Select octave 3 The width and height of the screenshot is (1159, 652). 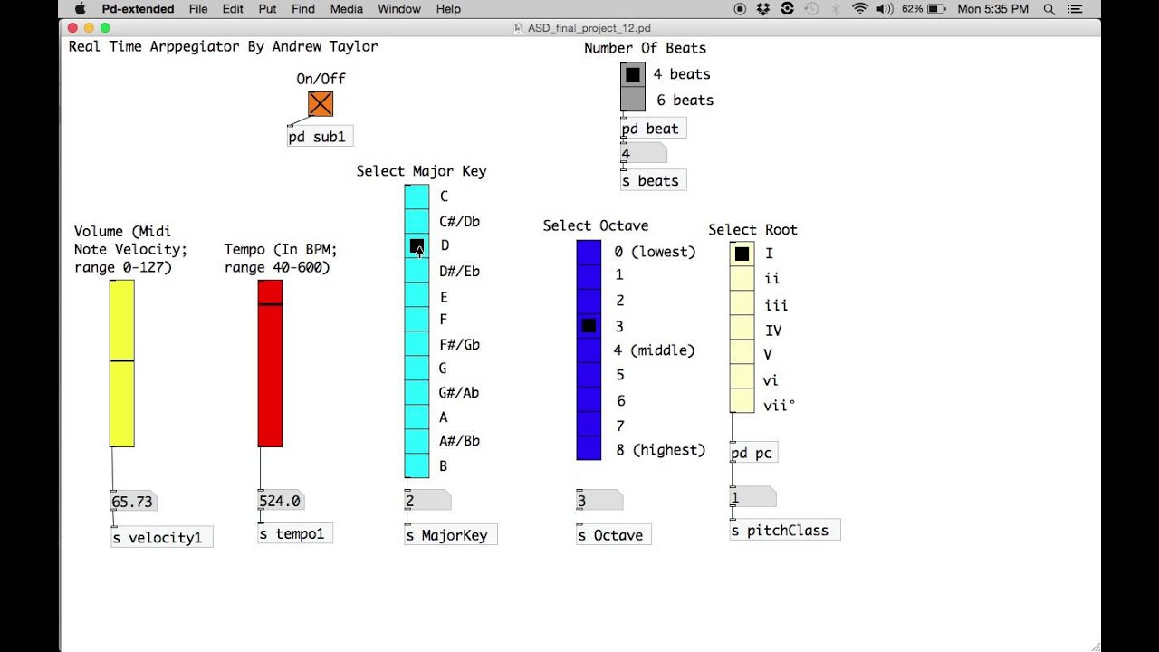tap(589, 325)
